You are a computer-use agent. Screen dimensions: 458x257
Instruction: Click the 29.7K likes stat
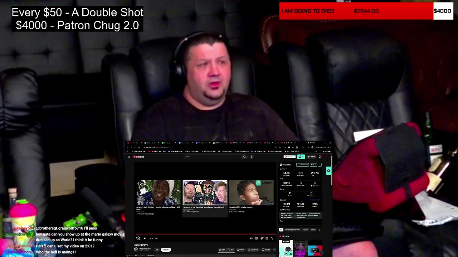315,173
